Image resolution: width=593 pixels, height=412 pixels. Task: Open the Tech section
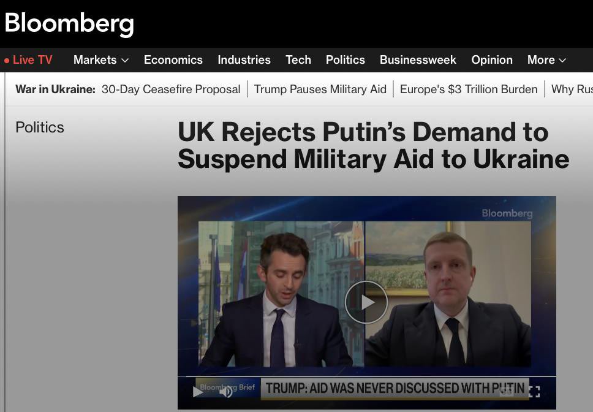(x=298, y=59)
